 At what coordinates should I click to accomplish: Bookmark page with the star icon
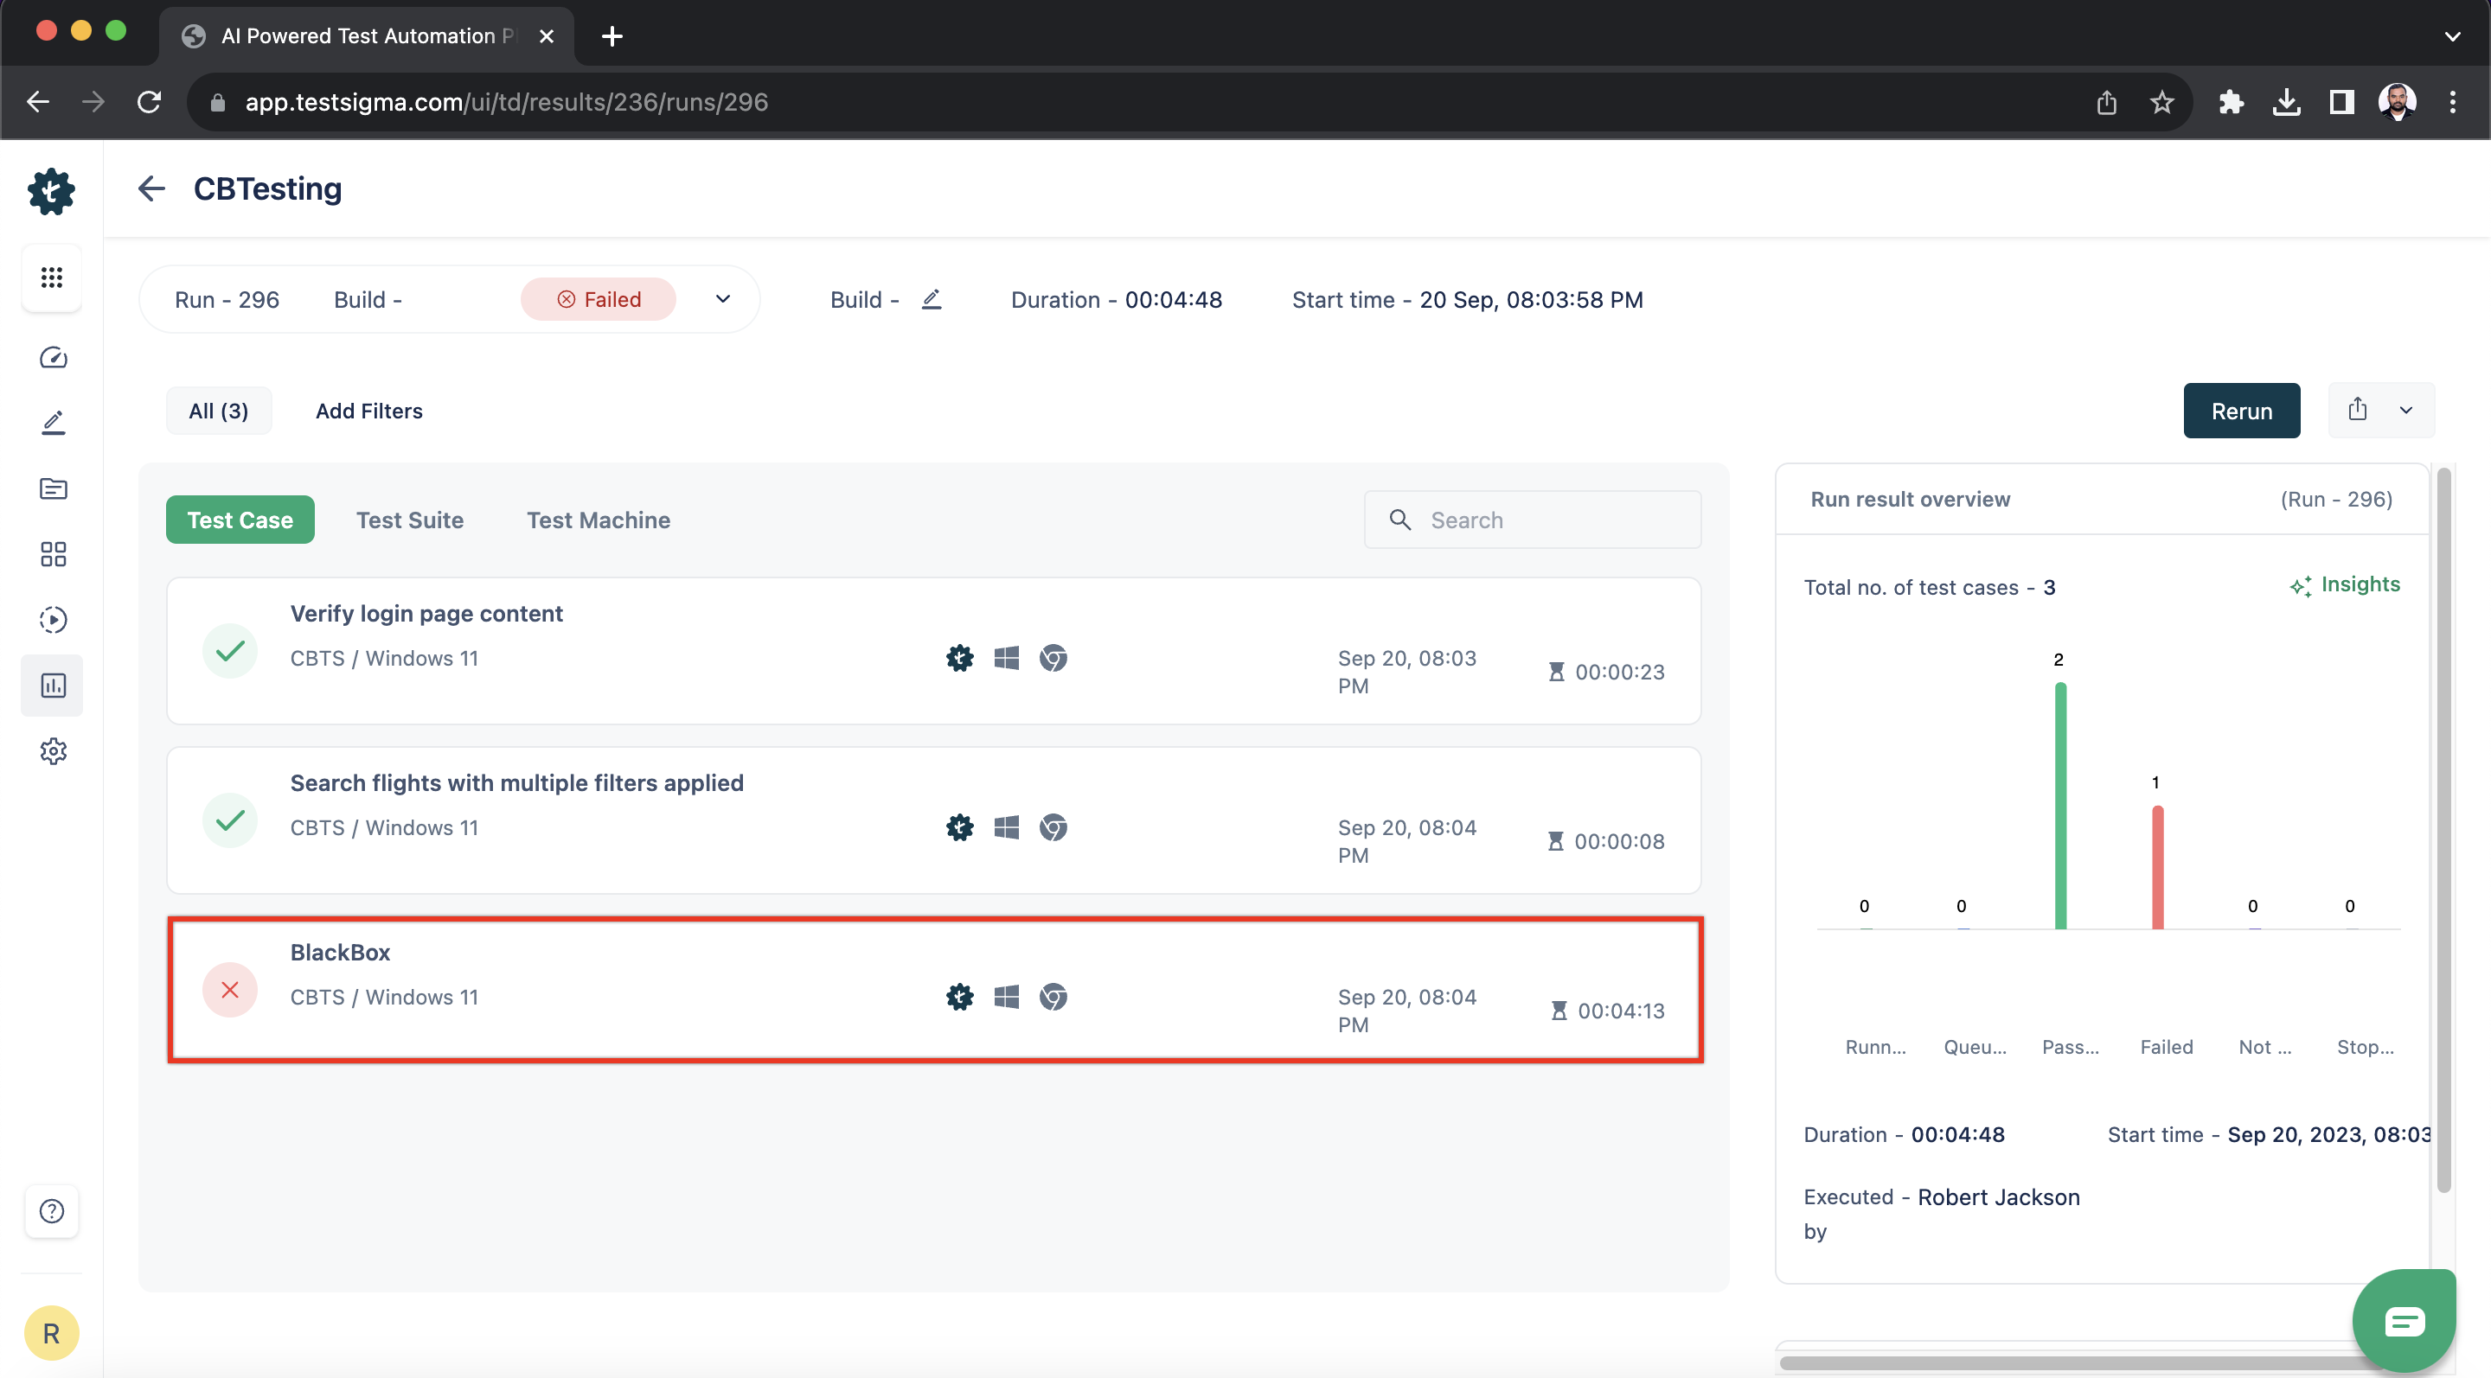pyautogui.click(x=2162, y=101)
